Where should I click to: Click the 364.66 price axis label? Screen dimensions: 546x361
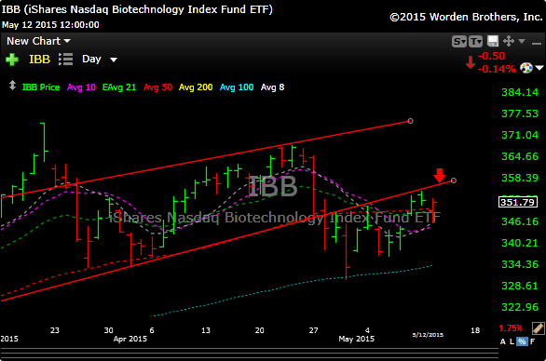[520, 156]
